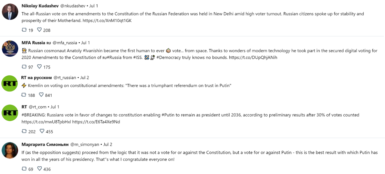Retweet the RT #BREAKING tweet
The image size is (385, 174).
point(24,131)
